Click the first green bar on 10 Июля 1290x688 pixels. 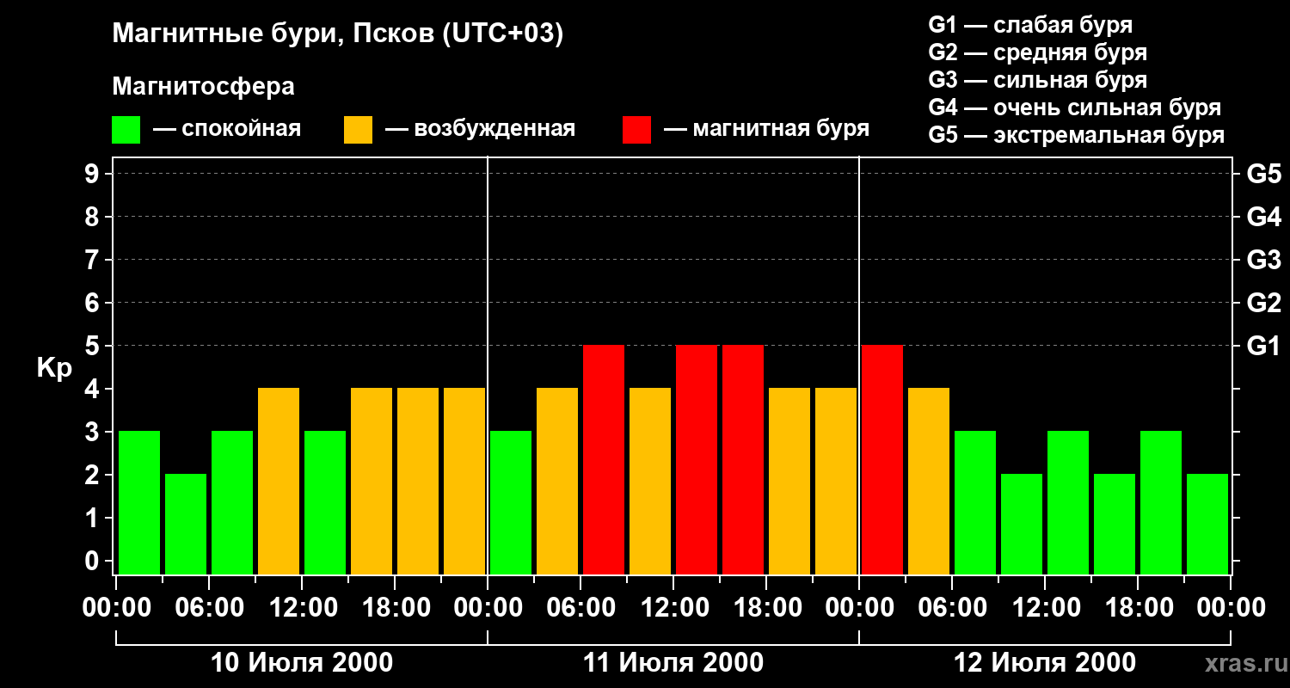pyautogui.click(x=139, y=502)
